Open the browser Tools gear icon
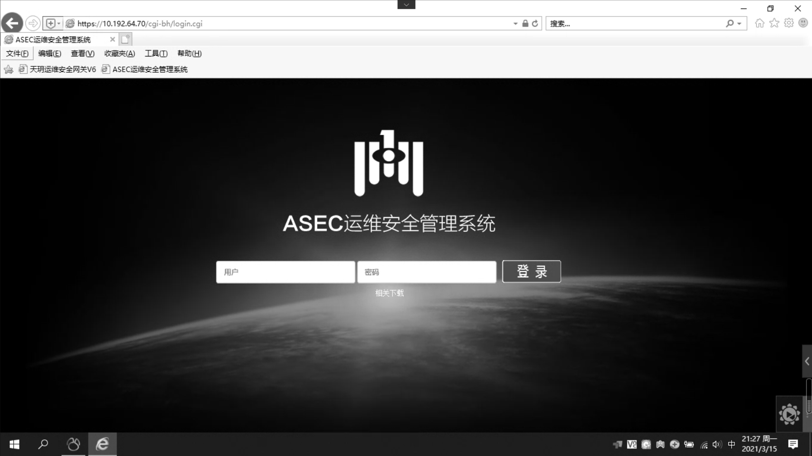812x456 pixels. [789, 23]
